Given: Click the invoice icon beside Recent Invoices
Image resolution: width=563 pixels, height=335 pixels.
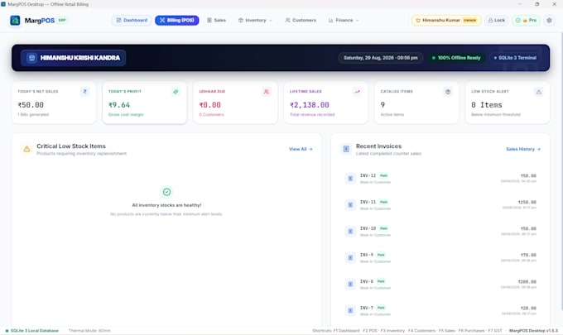Looking at the screenshot, I should tap(346, 149).
